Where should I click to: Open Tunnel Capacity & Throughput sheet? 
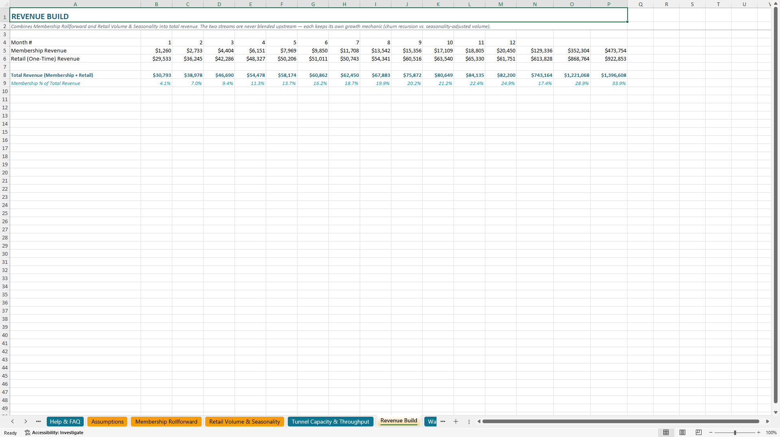(330, 422)
